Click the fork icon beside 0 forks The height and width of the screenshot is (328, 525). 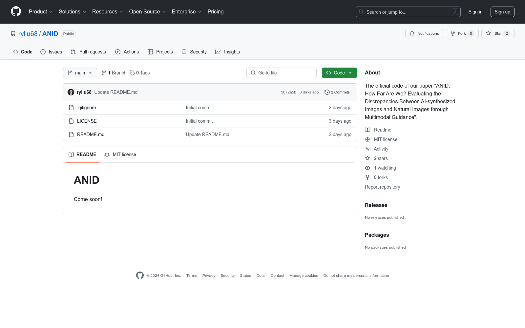(x=367, y=177)
